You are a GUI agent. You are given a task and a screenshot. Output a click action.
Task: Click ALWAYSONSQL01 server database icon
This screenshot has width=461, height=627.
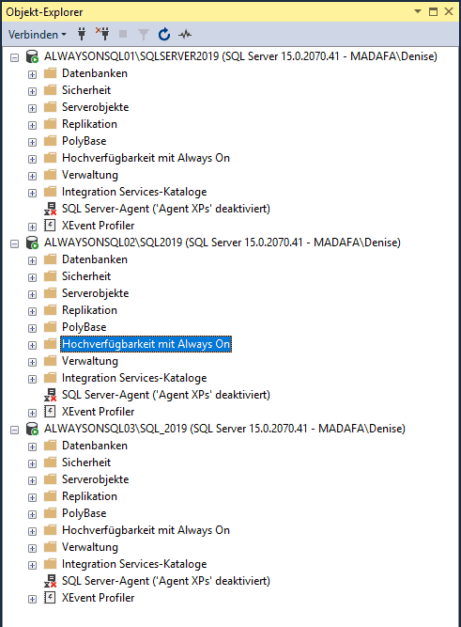click(x=32, y=56)
